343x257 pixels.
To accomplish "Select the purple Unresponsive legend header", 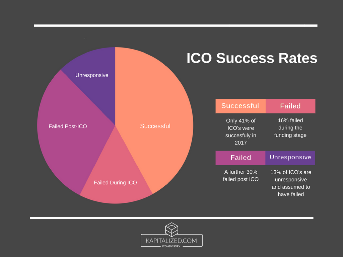I will tap(290, 158).
